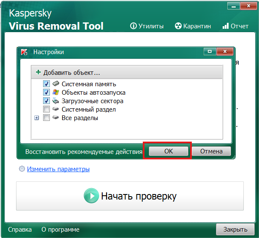Viewport: 259px width, 238px height.
Task: Select the Системный раздел text label
Action: point(89,109)
